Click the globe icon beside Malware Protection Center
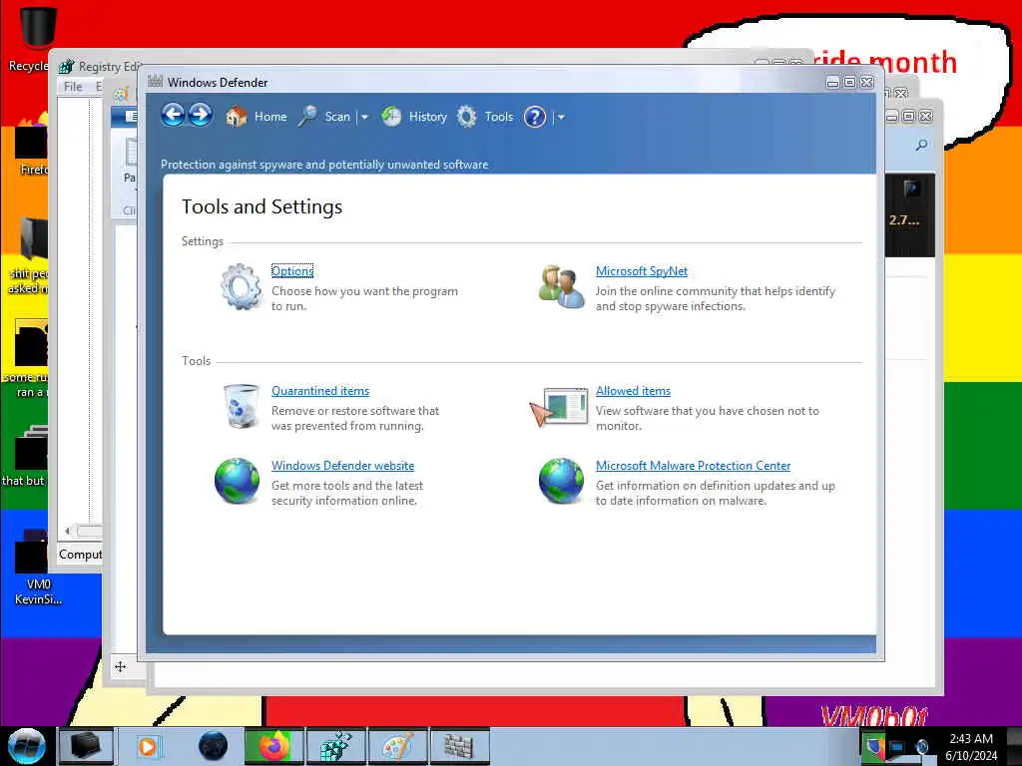The image size is (1022, 766). [x=561, y=481]
